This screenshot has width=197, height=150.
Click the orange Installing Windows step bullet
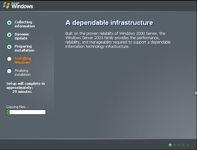[9, 59]
